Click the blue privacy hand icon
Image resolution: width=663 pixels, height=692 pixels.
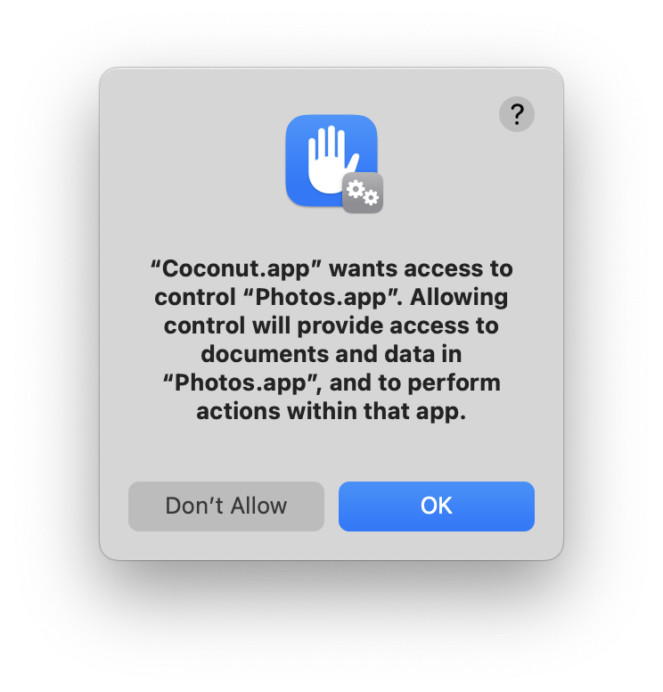(331, 161)
